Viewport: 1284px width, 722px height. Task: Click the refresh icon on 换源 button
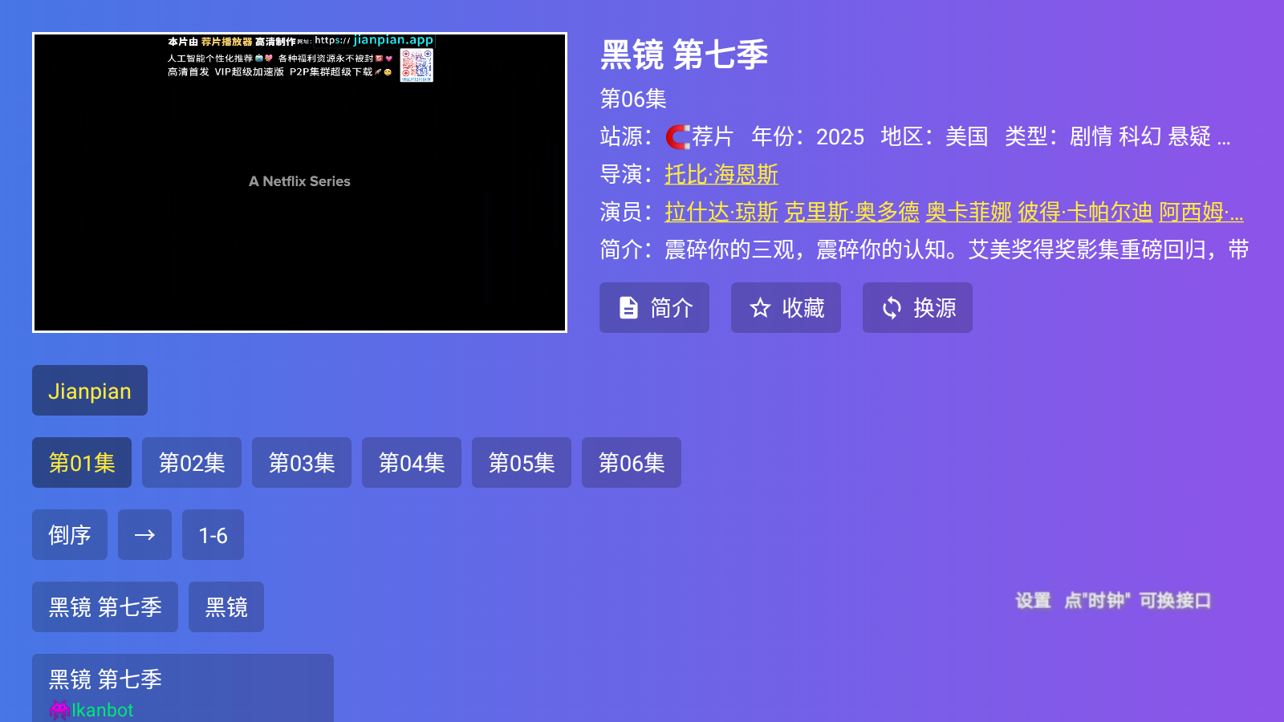pyautogui.click(x=892, y=308)
